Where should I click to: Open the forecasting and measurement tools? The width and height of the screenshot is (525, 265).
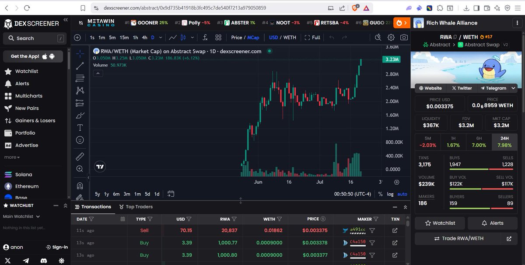80,103
